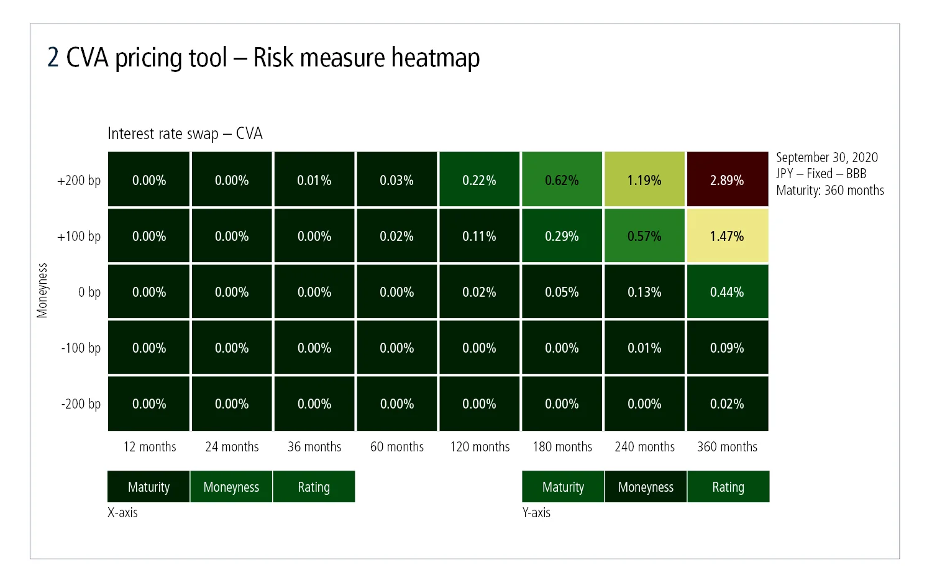
Task: Select the 0.57% heatmap cell
Action: (644, 236)
